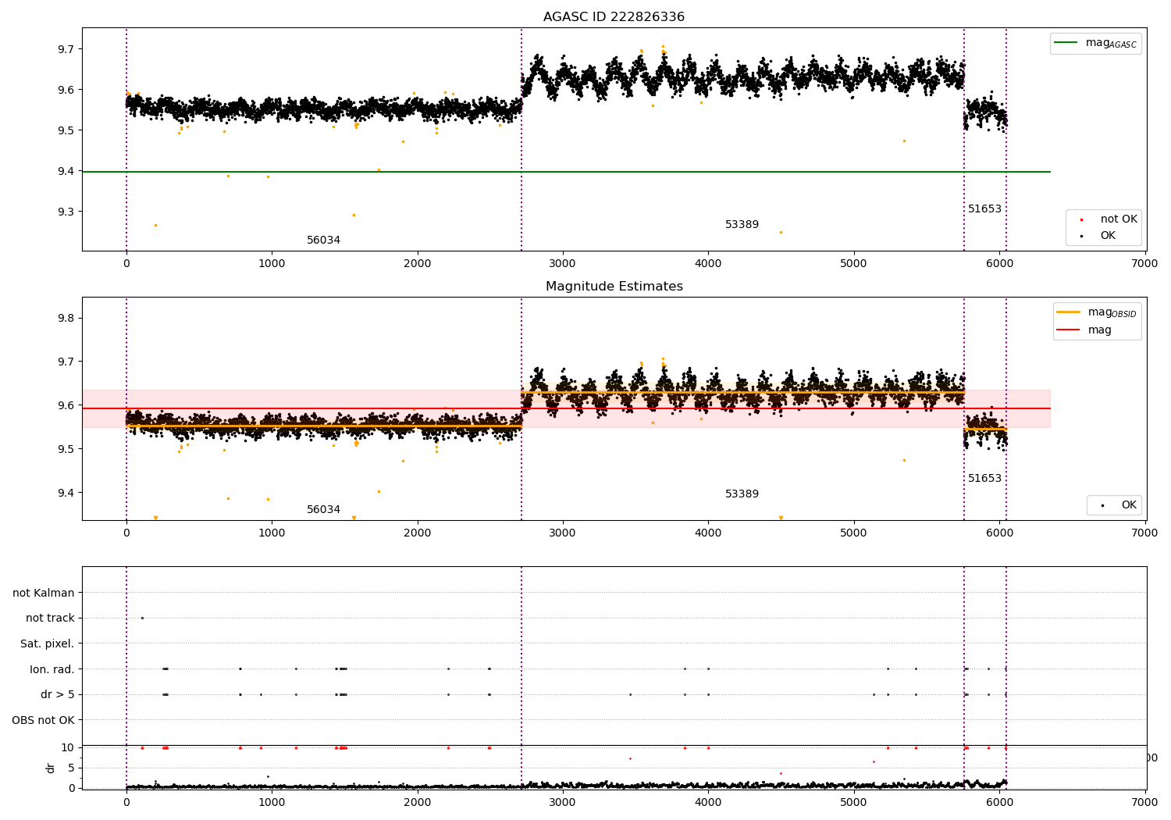Click the 'not Kalman' flag row label
This screenshot has height=820, width=1171.
44,594
